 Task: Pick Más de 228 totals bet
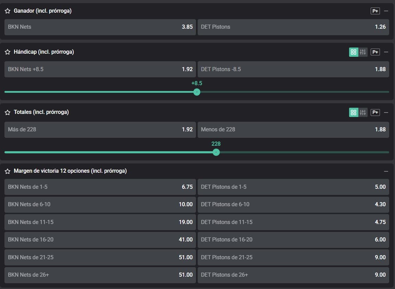pos(100,130)
